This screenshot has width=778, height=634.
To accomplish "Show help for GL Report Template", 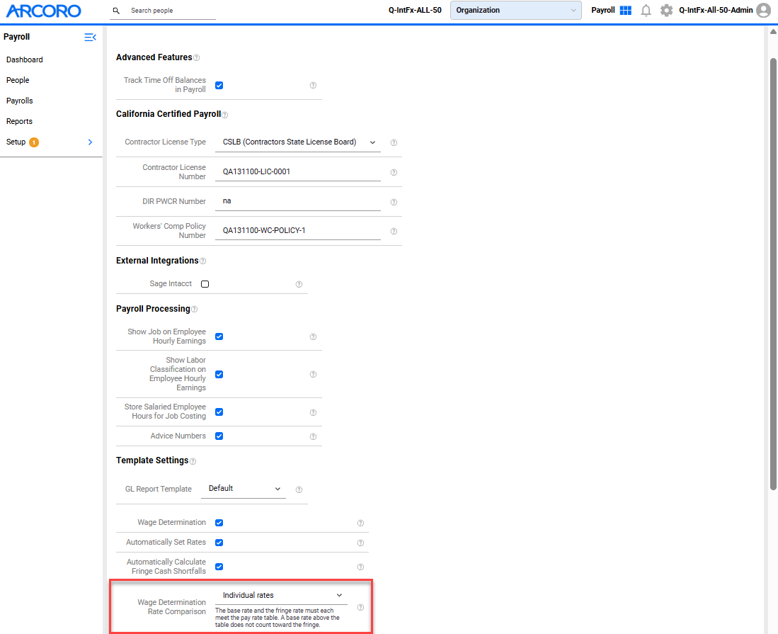I will pos(299,490).
